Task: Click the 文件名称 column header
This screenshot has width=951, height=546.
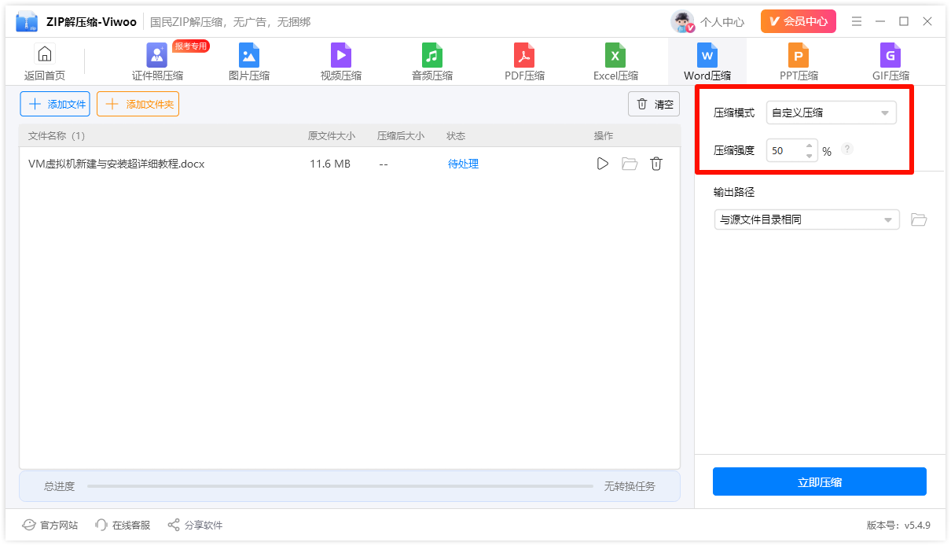Action: point(57,135)
